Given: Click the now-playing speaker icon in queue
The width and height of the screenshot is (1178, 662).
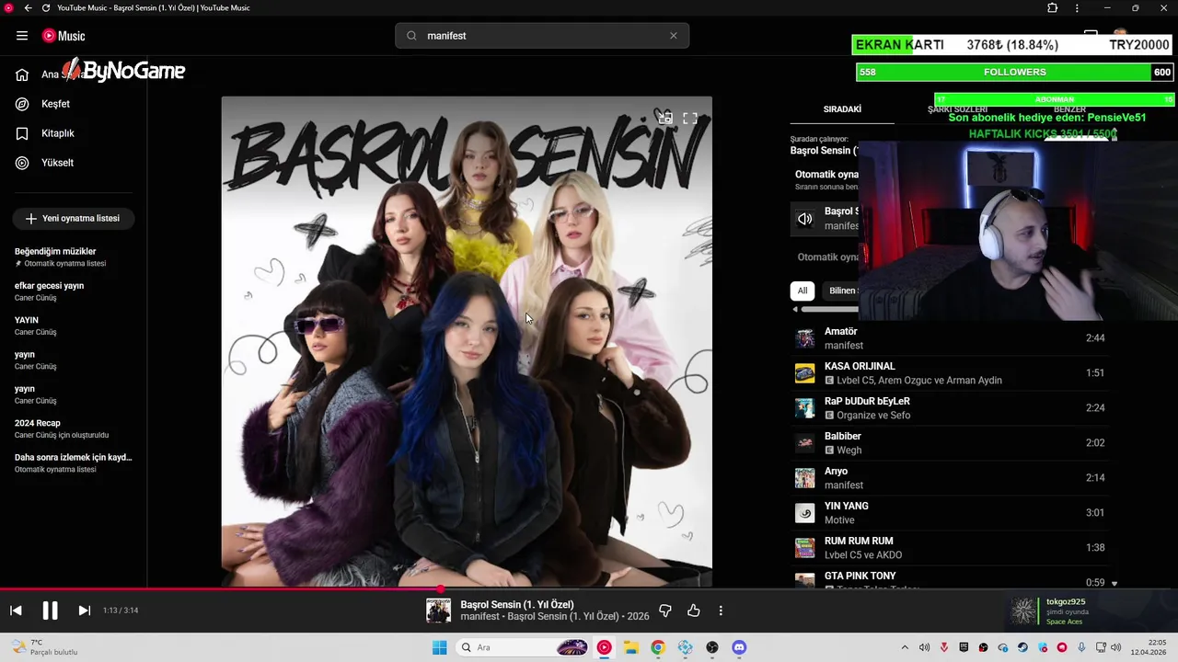Looking at the screenshot, I should [x=804, y=219].
